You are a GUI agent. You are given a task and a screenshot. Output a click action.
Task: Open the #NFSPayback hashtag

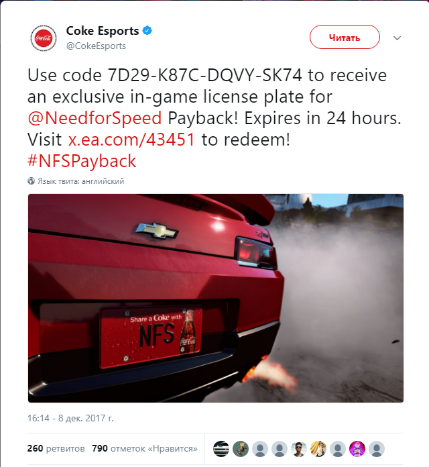(x=82, y=161)
